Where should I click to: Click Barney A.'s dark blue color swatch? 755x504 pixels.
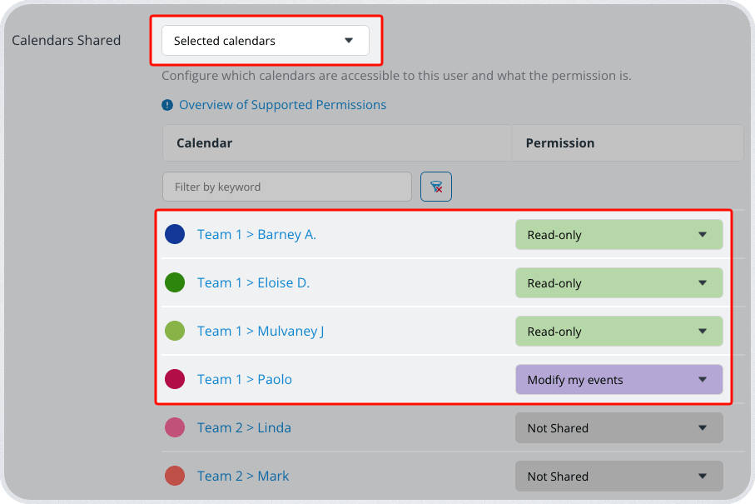click(x=175, y=235)
